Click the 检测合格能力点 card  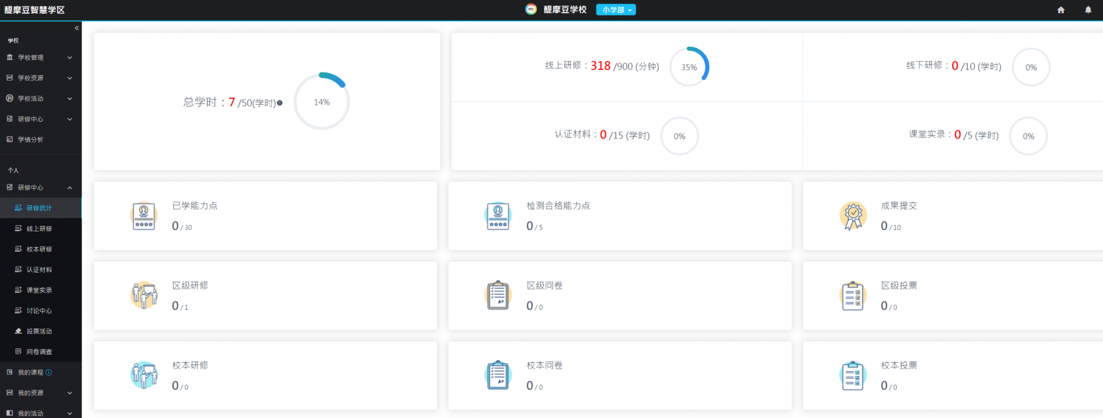[x=619, y=216]
